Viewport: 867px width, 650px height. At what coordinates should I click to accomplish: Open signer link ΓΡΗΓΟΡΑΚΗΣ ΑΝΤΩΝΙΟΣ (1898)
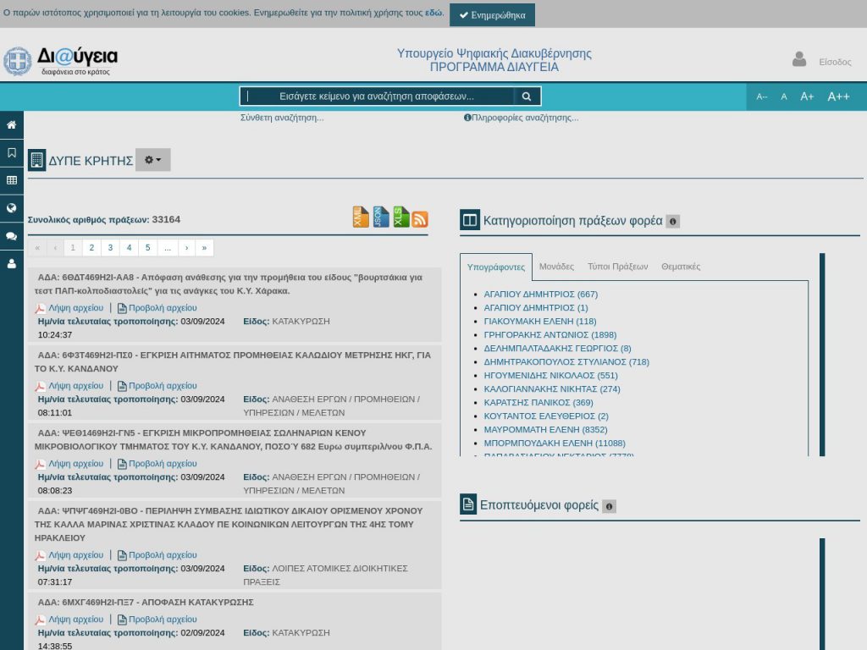pos(549,335)
